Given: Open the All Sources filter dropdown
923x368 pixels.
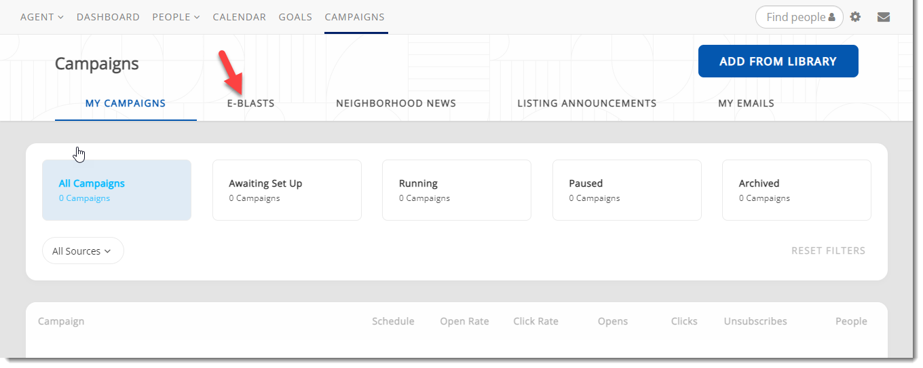Looking at the screenshot, I should (x=82, y=251).
